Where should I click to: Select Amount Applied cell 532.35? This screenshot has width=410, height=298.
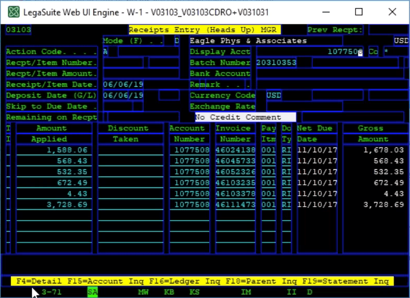tap(54, 172)
